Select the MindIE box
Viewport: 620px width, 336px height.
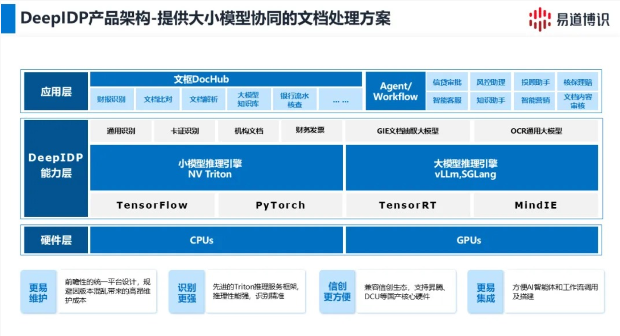coord(536,205)
